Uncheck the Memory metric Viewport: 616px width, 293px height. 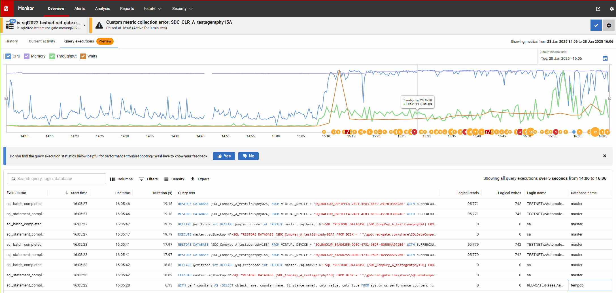click(27, 56)
